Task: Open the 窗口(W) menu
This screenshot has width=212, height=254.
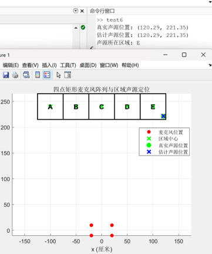Action: point(109,65)
